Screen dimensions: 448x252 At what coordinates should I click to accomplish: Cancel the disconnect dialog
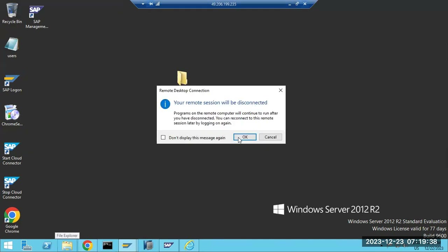pos(271,137)
